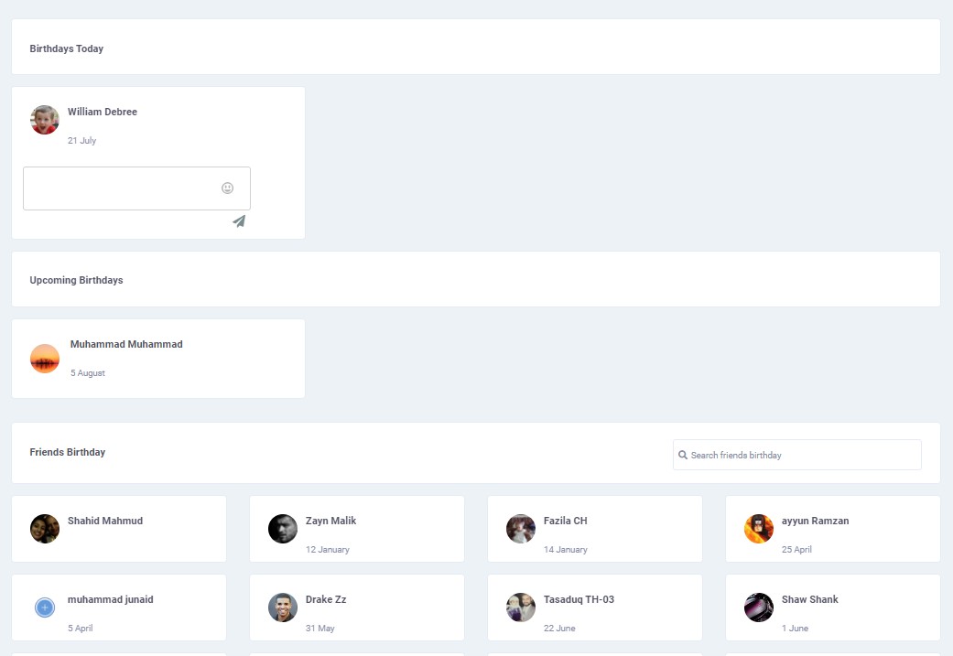
Task: Open Muhammad Muhammad's avatar
Action: tap(45, 359)
